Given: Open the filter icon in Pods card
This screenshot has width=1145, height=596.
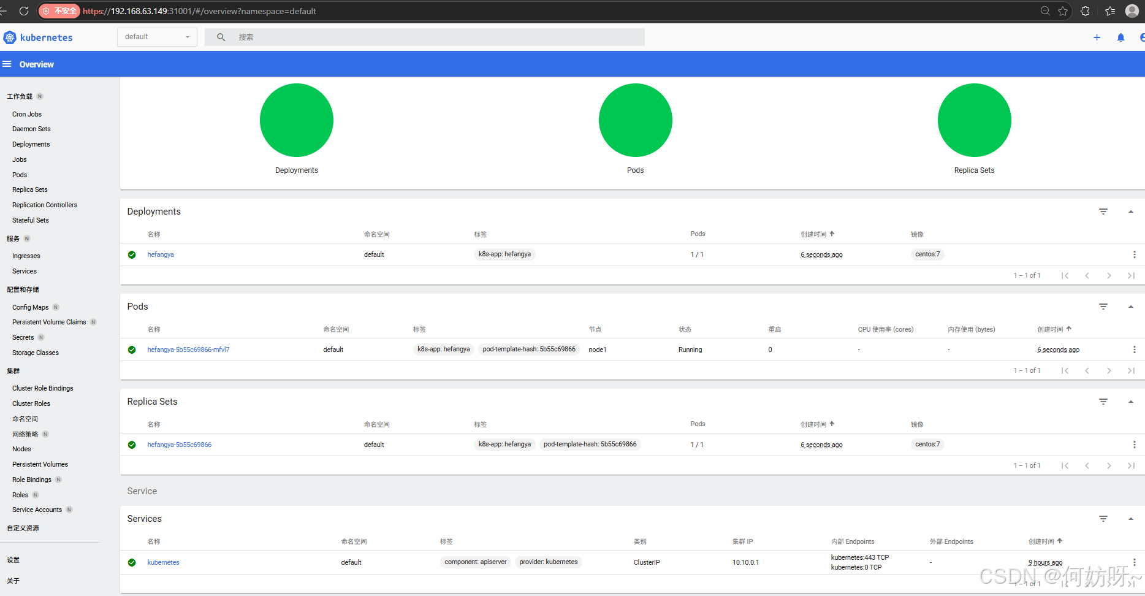Looking at the screenshot, I should 1103,307.
